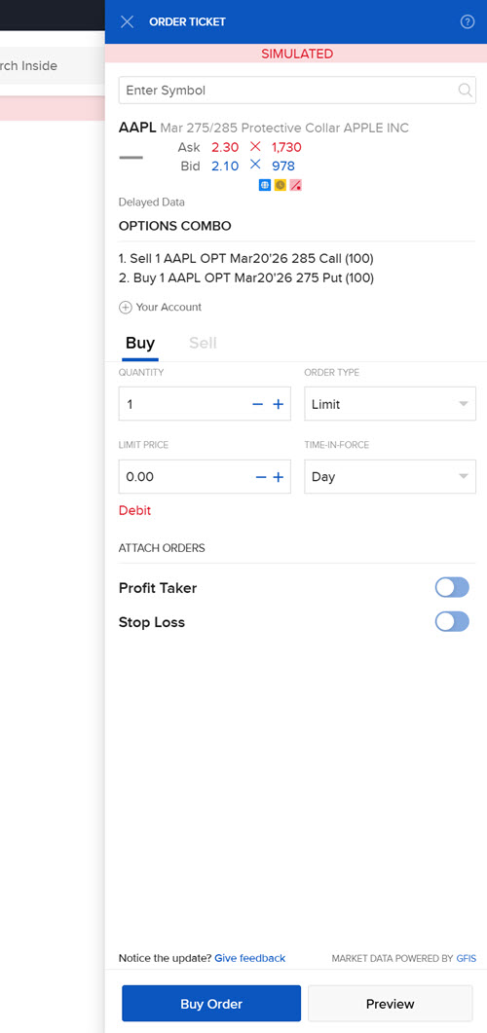Click the bid price 2.10
The height and width of the screenshot is (1033, 487).
tap(225, 166)
